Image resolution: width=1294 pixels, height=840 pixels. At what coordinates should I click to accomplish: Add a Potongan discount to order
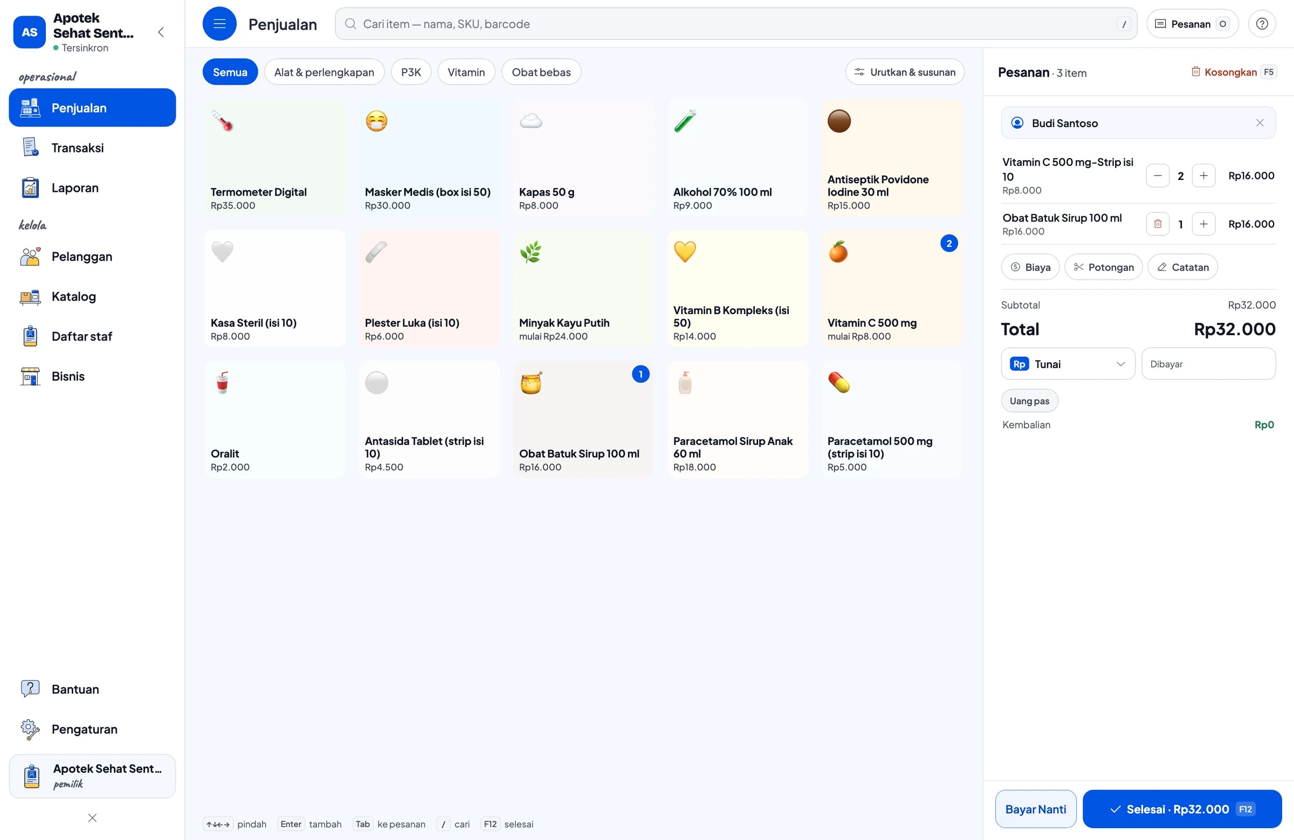[x=1103, y=267]
